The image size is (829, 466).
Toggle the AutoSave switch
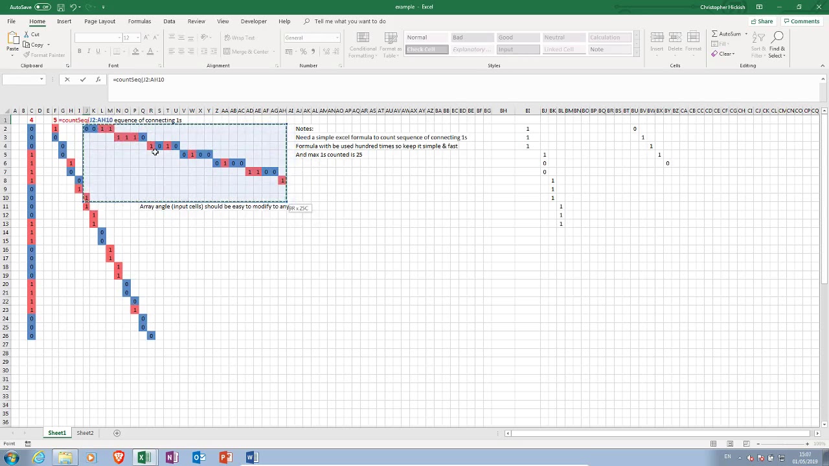[x=43, y=7]
